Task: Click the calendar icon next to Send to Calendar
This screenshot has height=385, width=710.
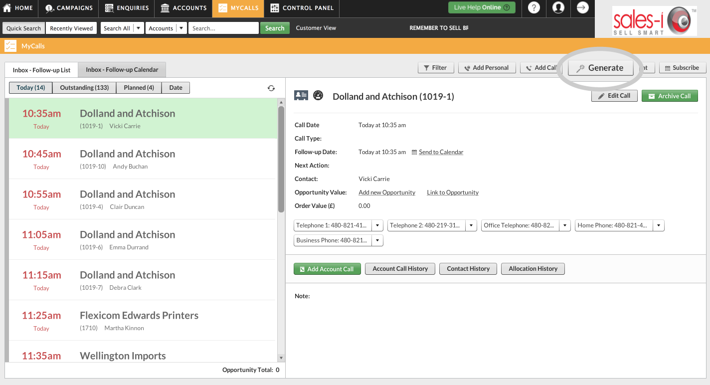Action: (414, 152)
